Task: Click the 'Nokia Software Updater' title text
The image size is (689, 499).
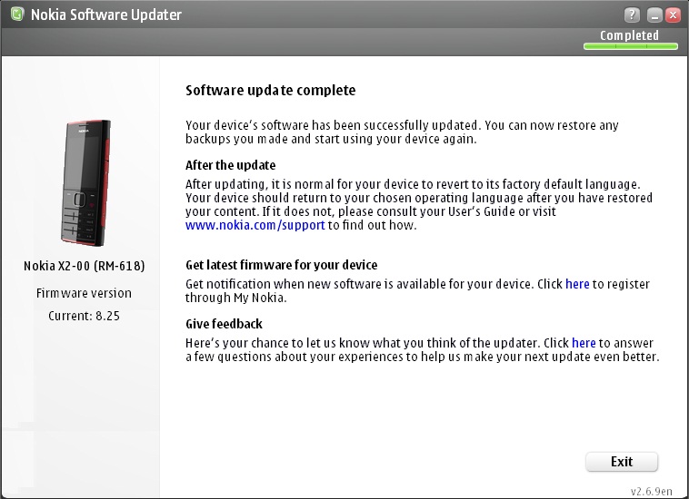Action: click(106, 15)
